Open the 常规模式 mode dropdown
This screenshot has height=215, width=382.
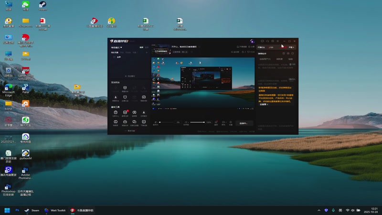[117, 47]
